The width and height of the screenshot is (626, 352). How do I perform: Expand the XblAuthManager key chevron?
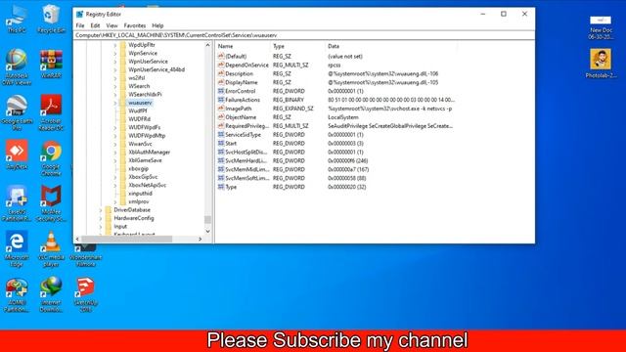[x=115, y=153]
